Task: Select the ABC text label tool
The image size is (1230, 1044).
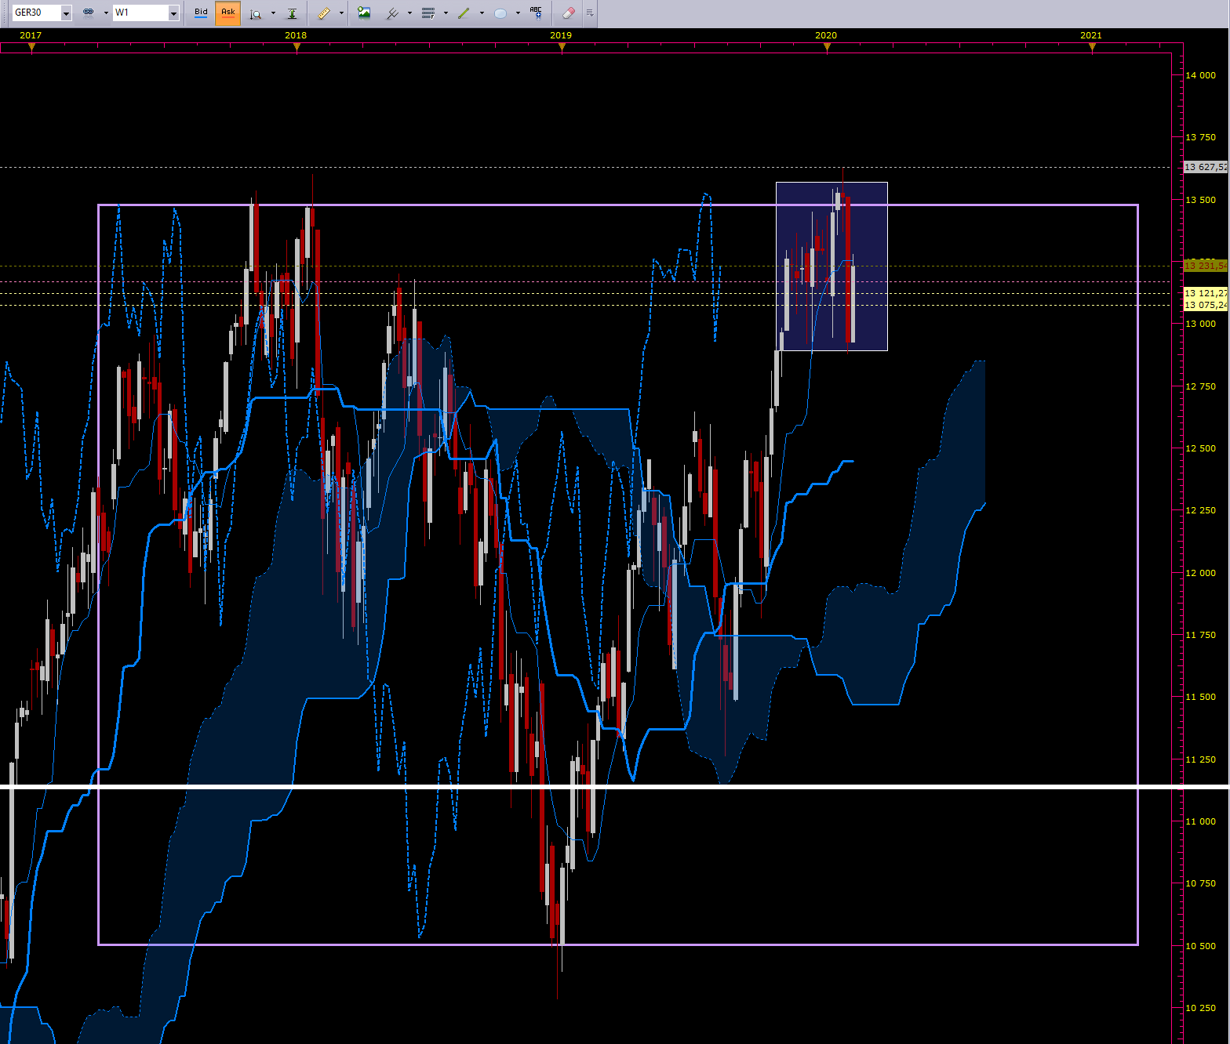Action: click(x=536, y=13)
